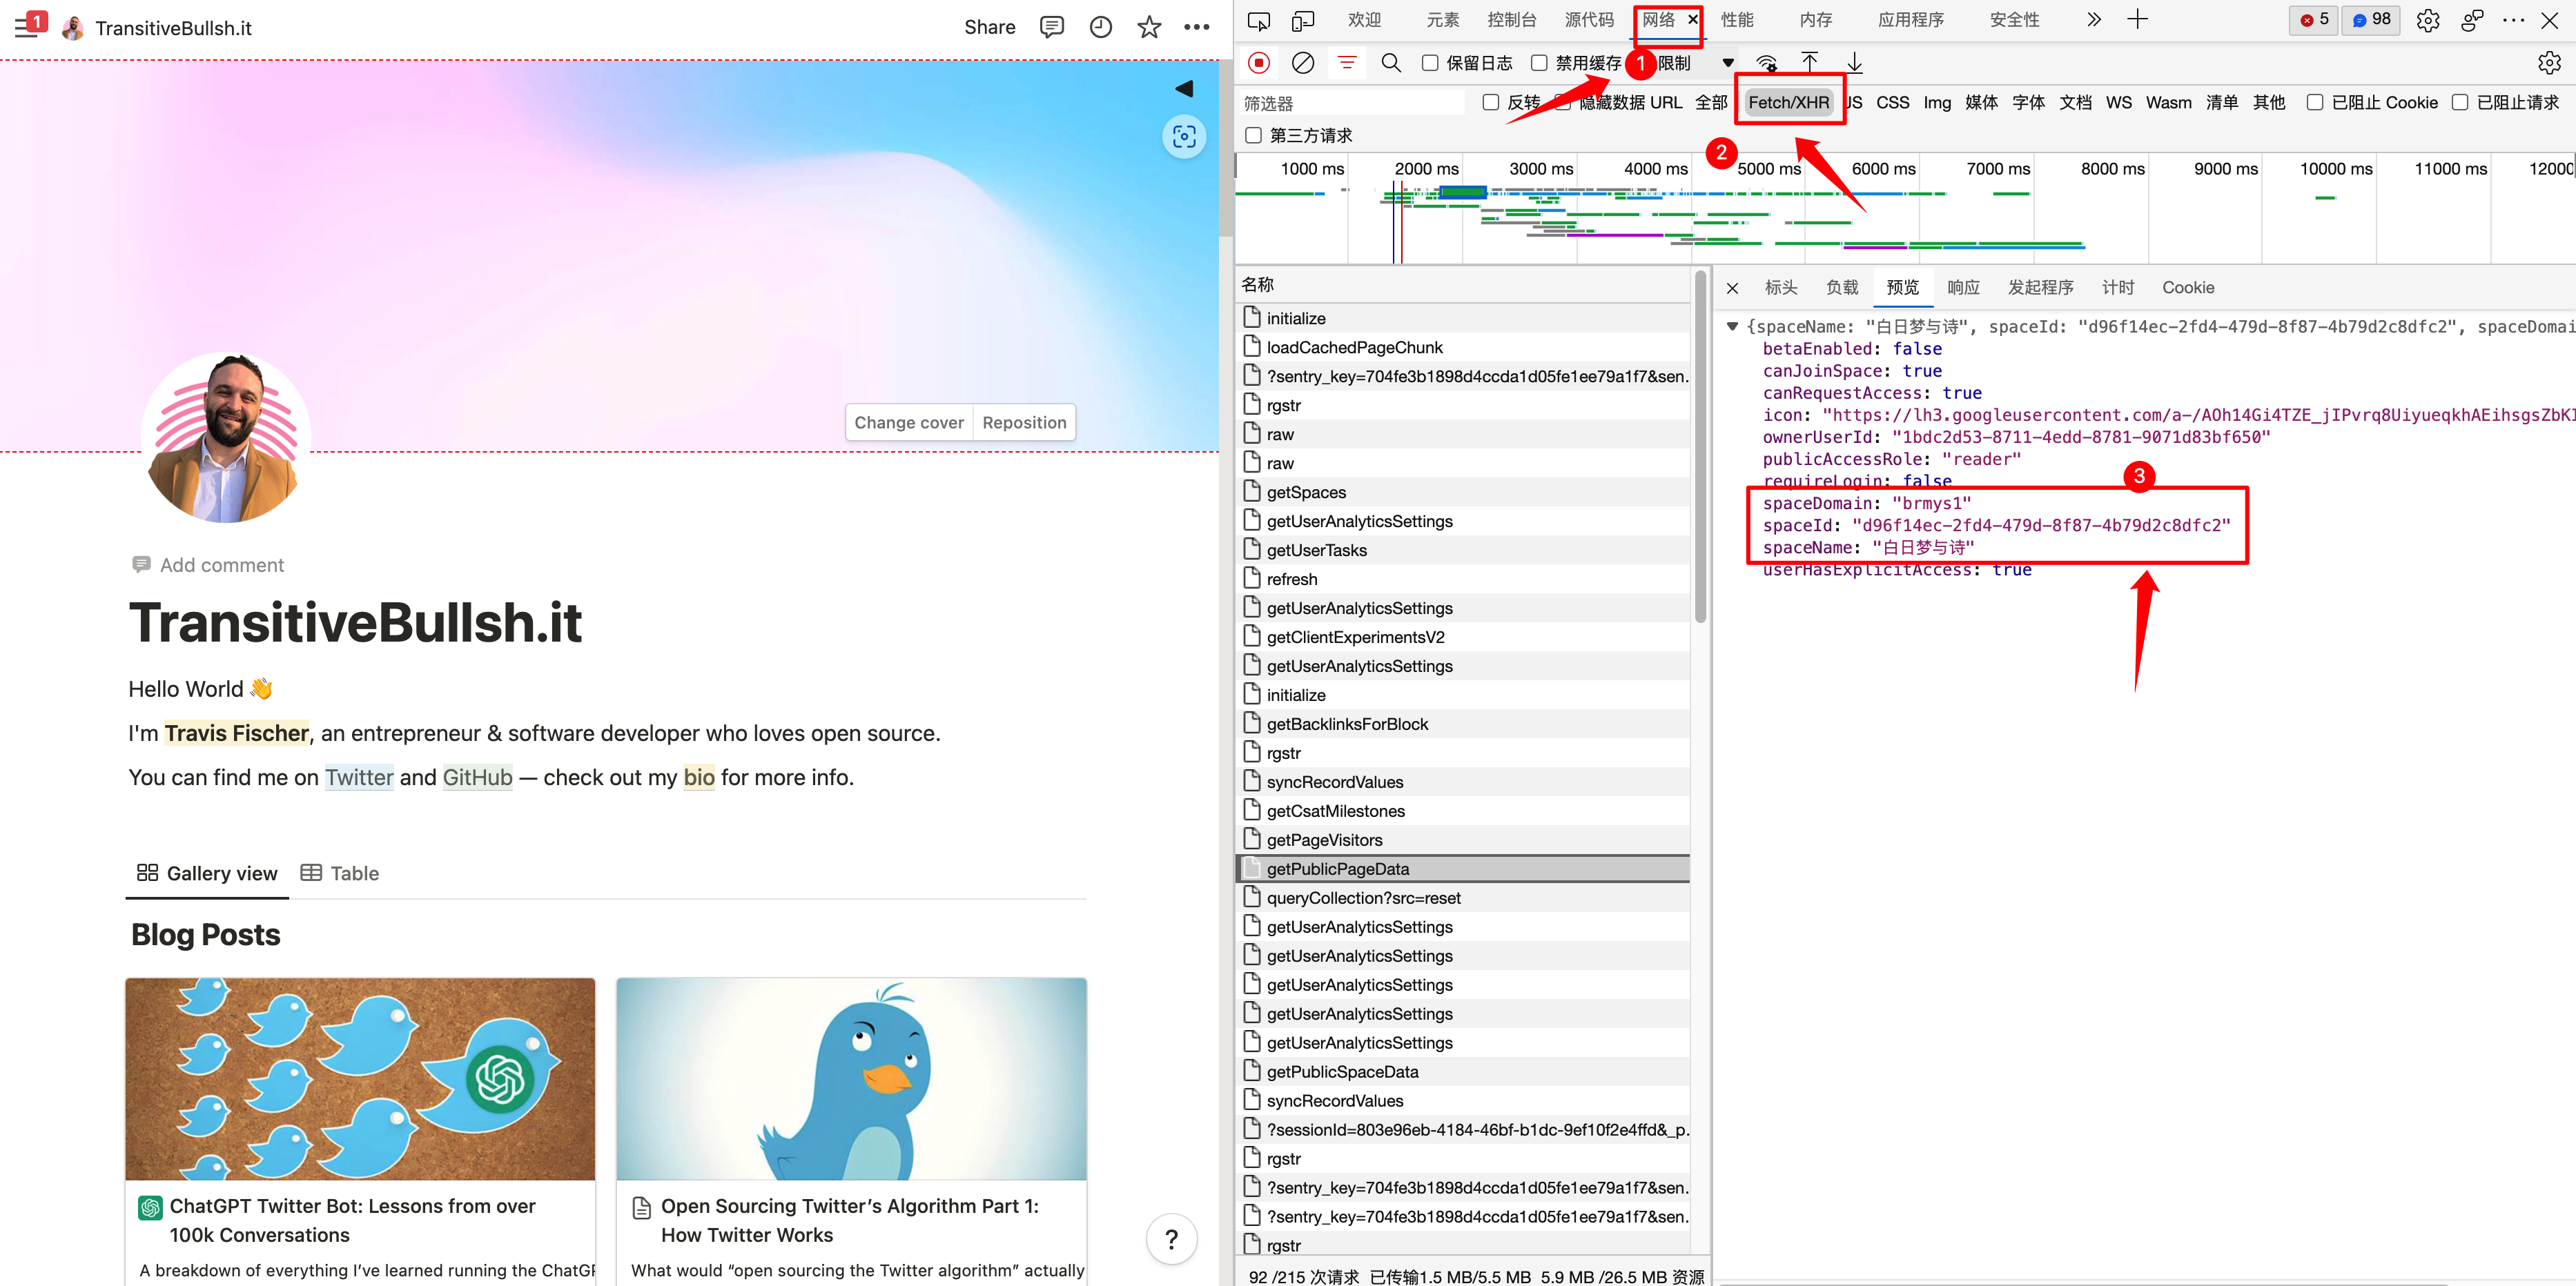Image resolution: width=2576 pixels, height=1286 pixels.
Task: Click the scan frame icon on cover
Action: pos(1184,136)
